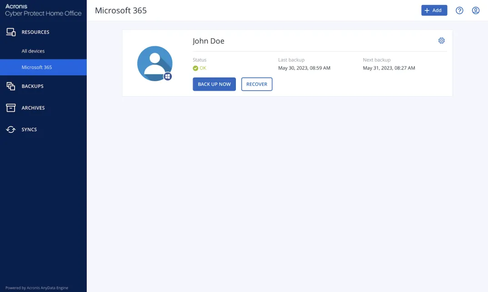Click the Acronis Cyber Protect Home Office logo
Viewport: 488px width, 292px height.
point(43,10)
